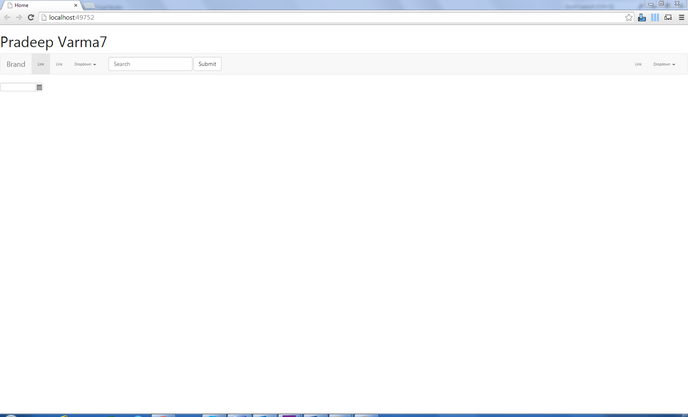
Task: Click the Submit button
Action: (207, 64)
